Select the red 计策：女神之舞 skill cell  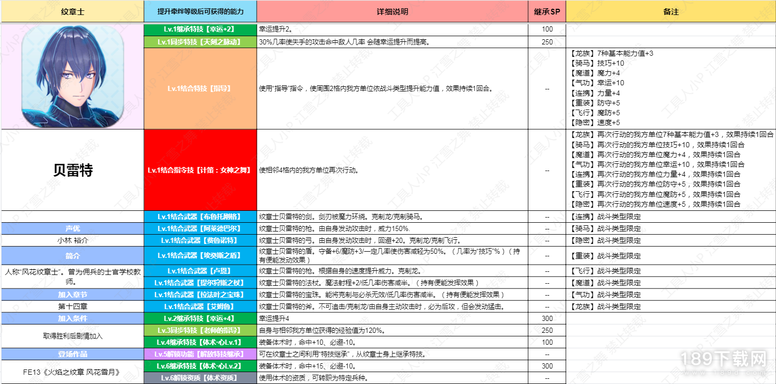tap(200, 170)
